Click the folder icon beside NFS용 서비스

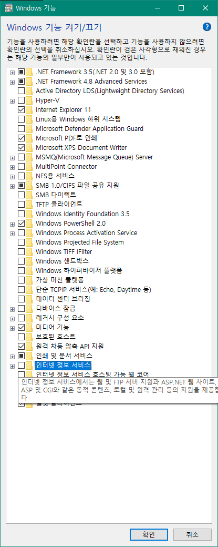tap(29, 176)
